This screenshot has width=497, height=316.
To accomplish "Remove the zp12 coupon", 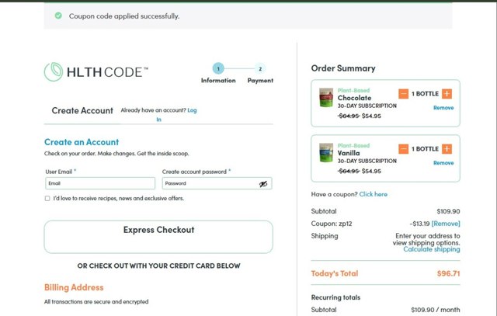I will (x=446, y=224).
